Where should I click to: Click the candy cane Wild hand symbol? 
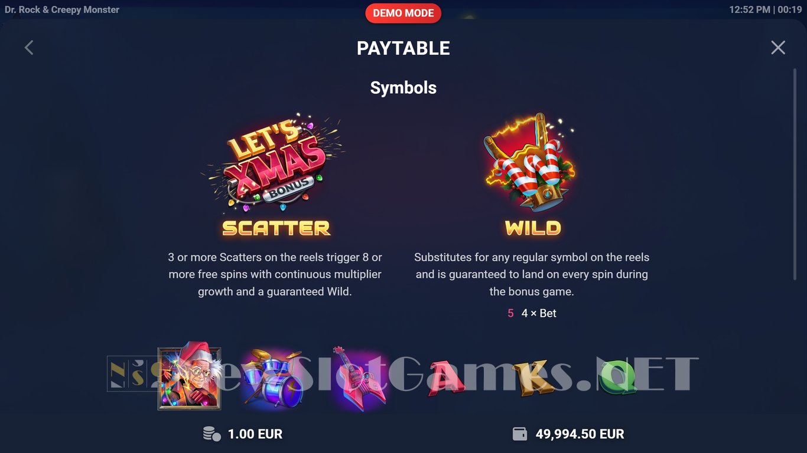(531, 162)
